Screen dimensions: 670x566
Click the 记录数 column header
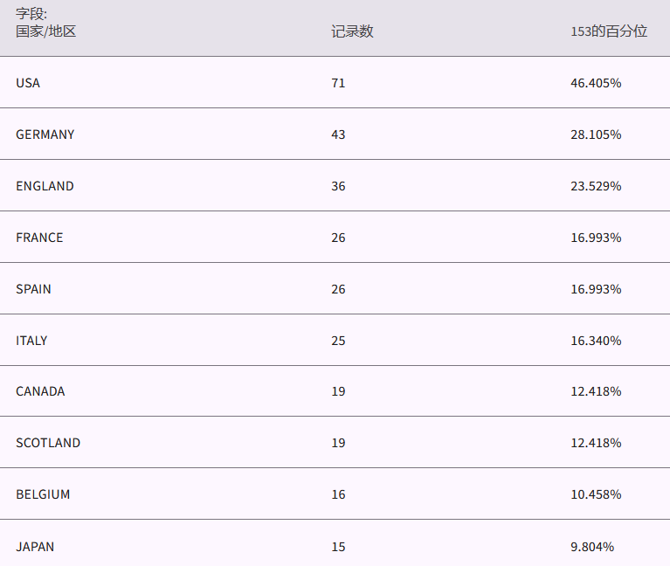coord(352,31)
